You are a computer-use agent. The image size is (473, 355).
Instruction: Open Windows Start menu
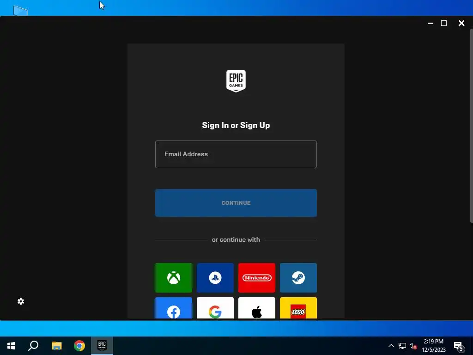tap(11, 346)
